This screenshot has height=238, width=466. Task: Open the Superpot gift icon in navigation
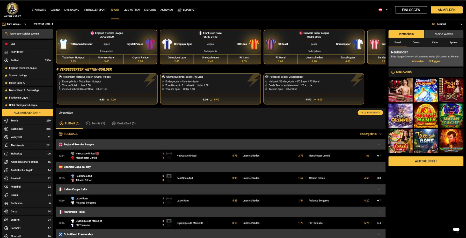point(179,10)
